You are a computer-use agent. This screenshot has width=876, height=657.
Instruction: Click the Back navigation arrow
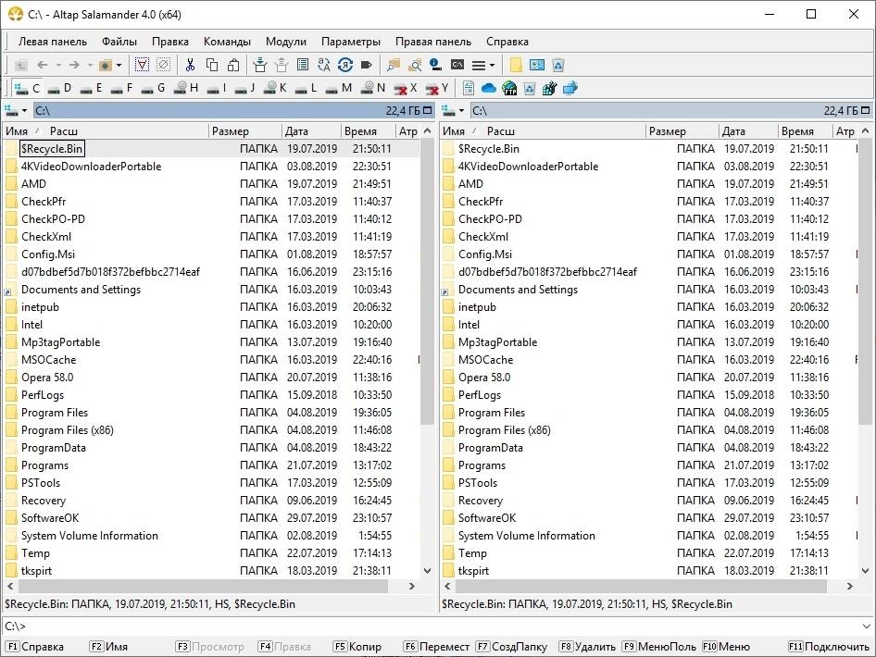click(x=43, y=66)
